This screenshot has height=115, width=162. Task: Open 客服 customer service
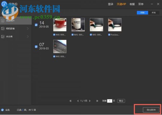[132, 4]
